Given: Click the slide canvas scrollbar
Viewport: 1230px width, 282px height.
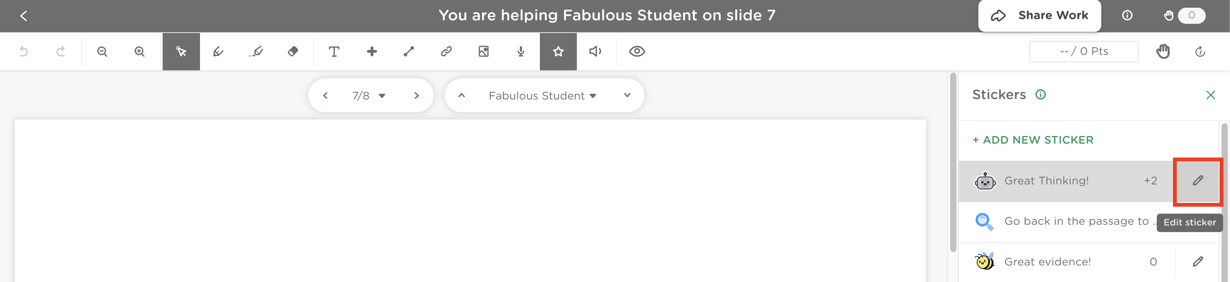Looking at the screenshot, I should click(953, 162).
